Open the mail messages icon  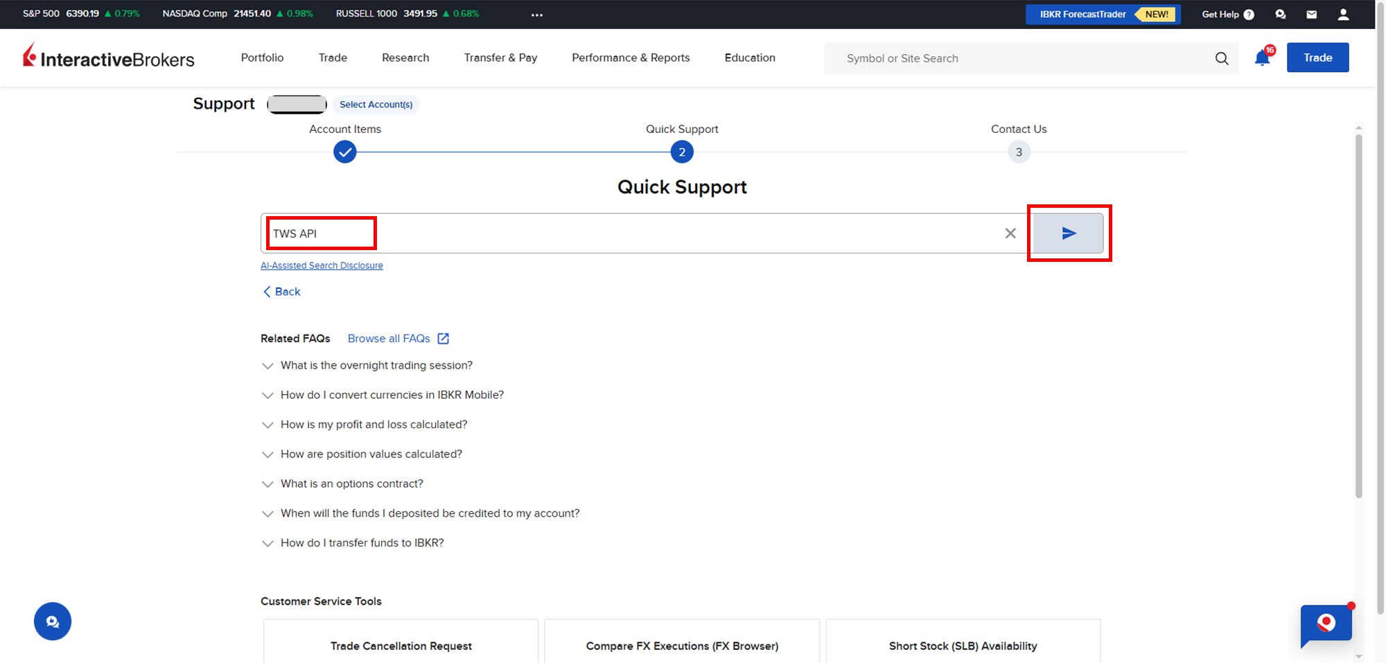tap(1311, 15)
